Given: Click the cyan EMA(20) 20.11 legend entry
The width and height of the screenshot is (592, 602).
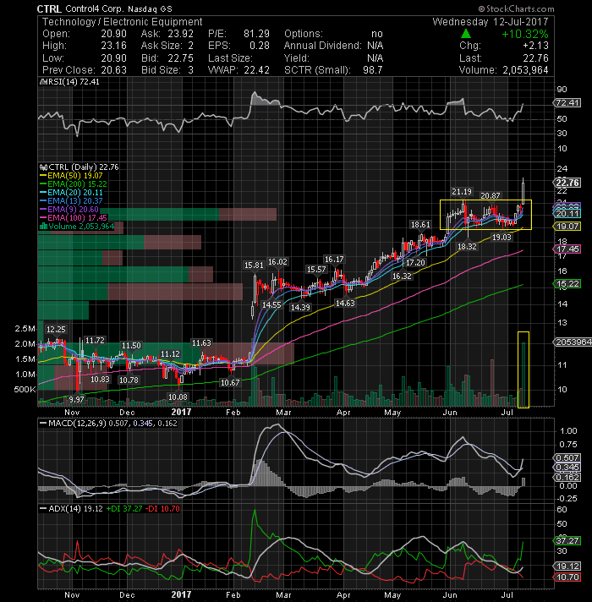Looking at the screenshot, I should click(x=71, y=193).
